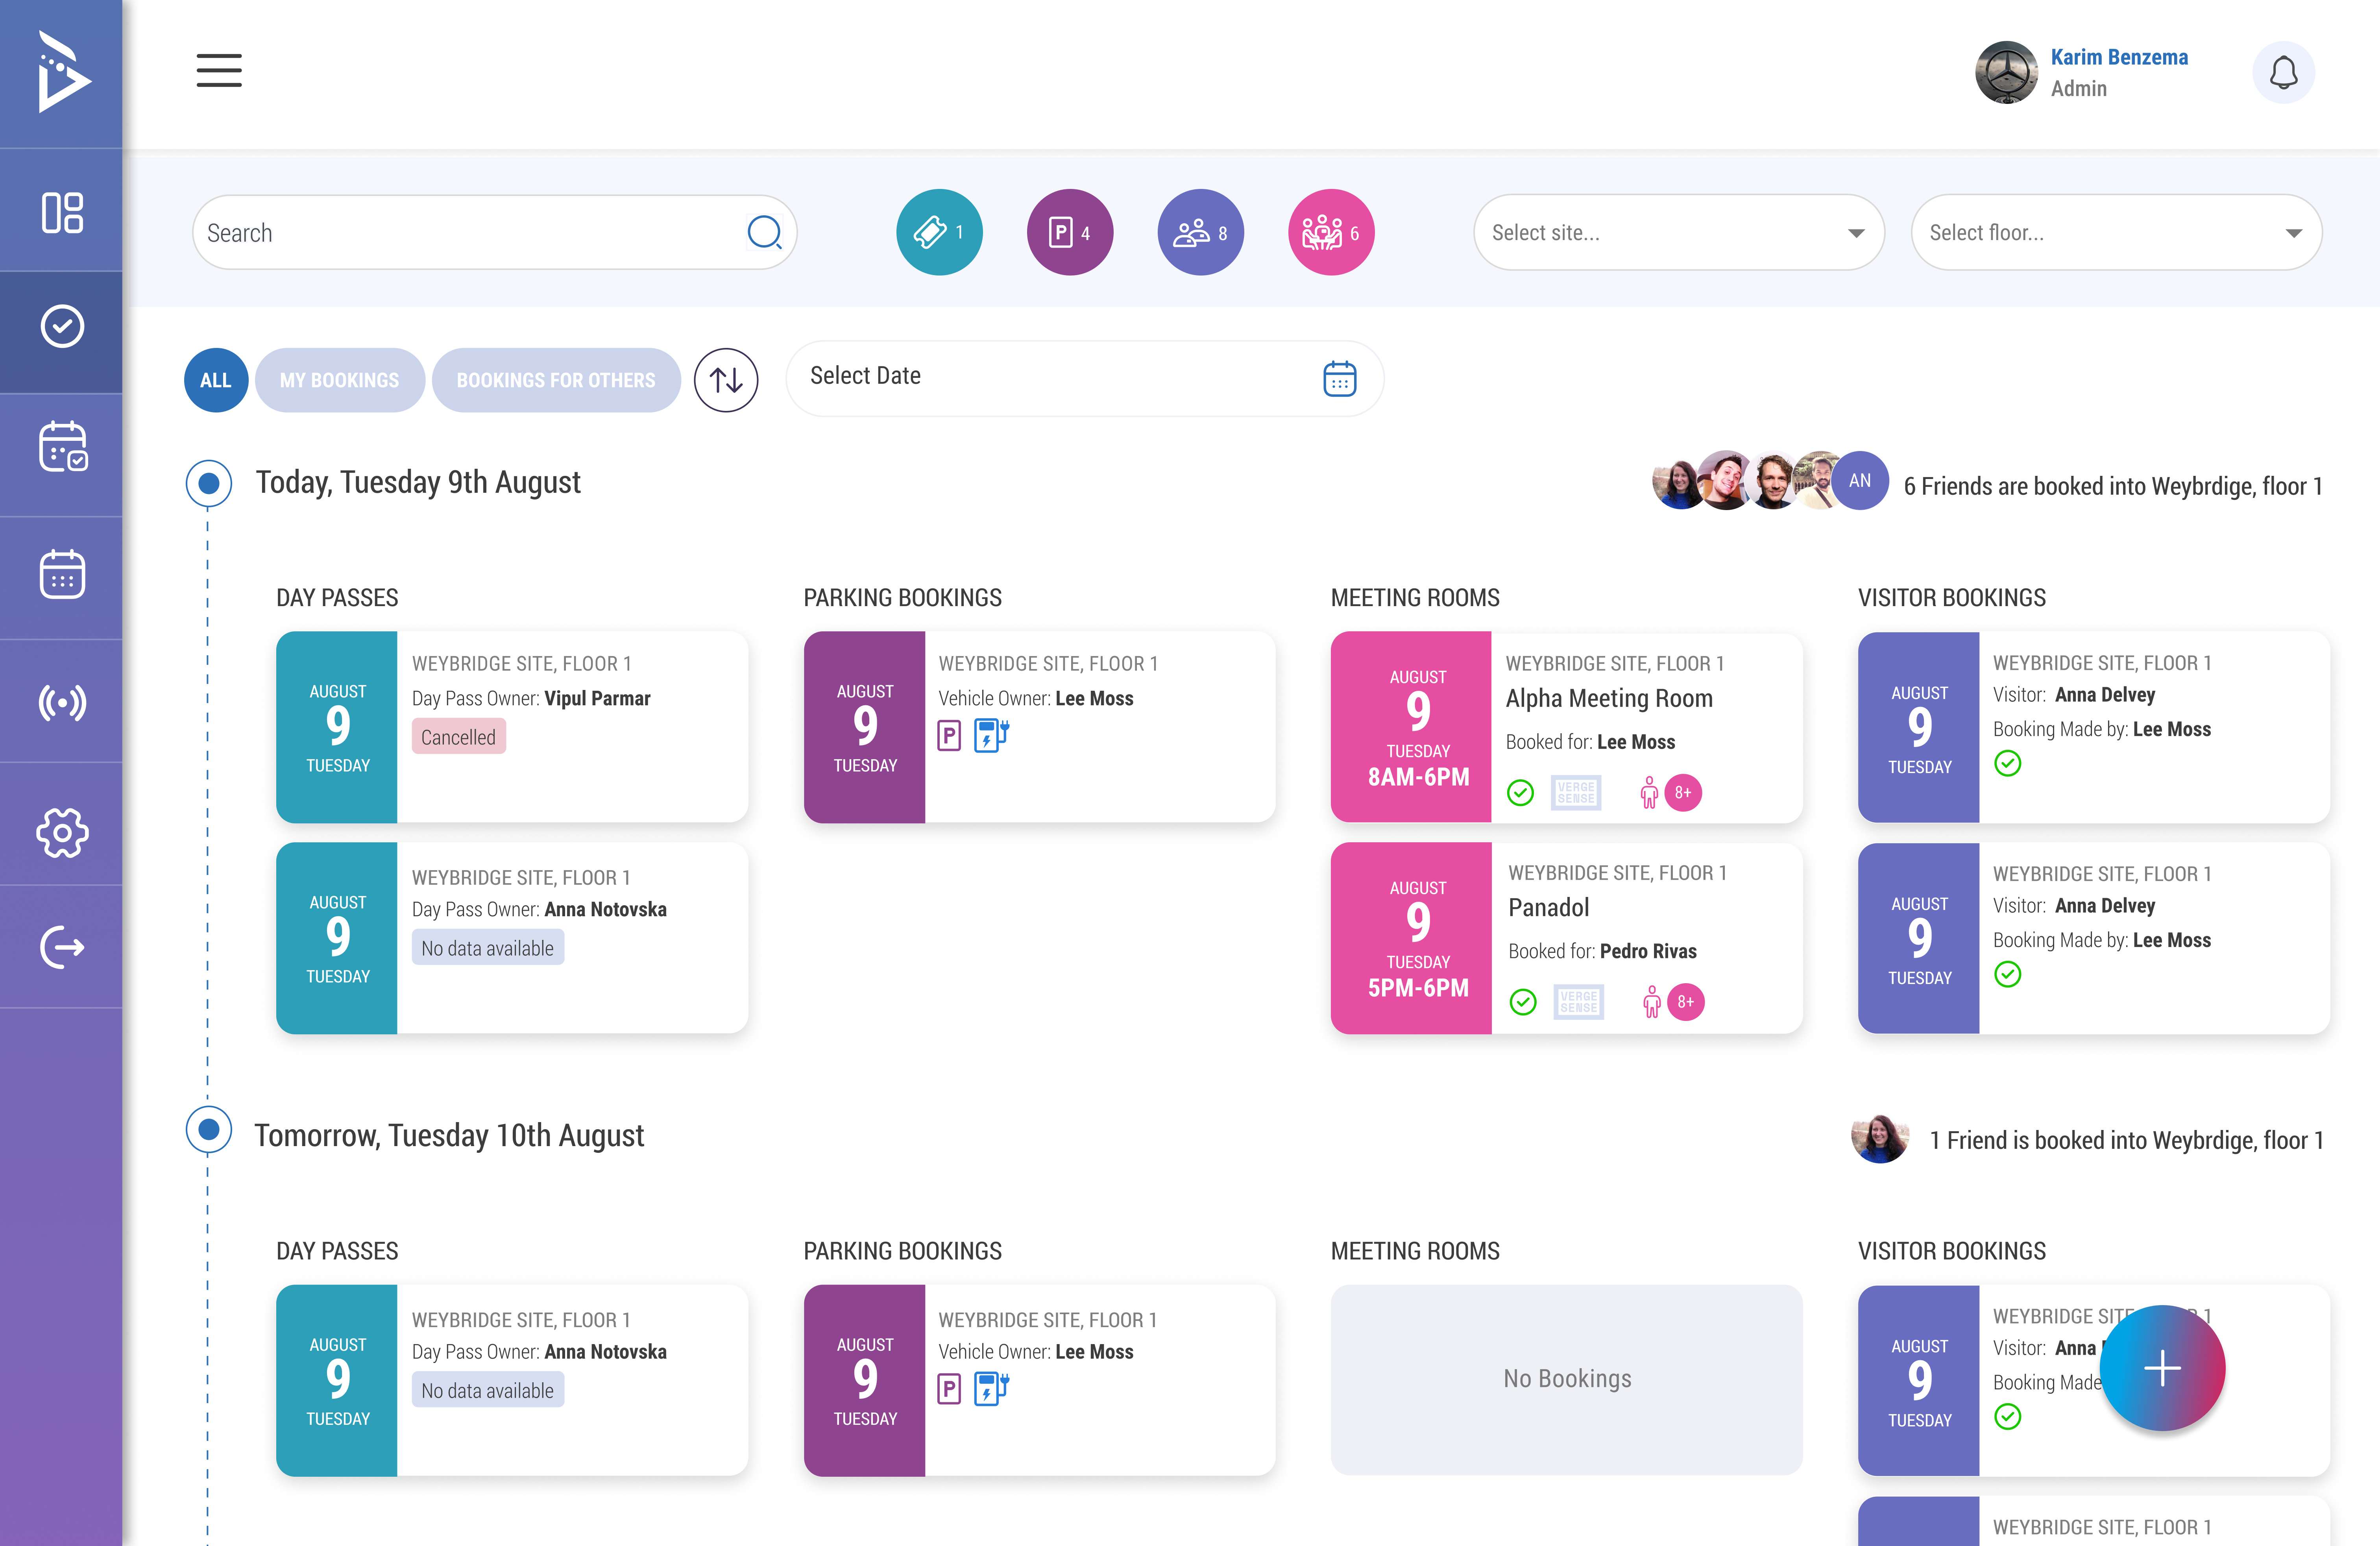
Task: Open the hamburger menu
Action: (219, 71)
